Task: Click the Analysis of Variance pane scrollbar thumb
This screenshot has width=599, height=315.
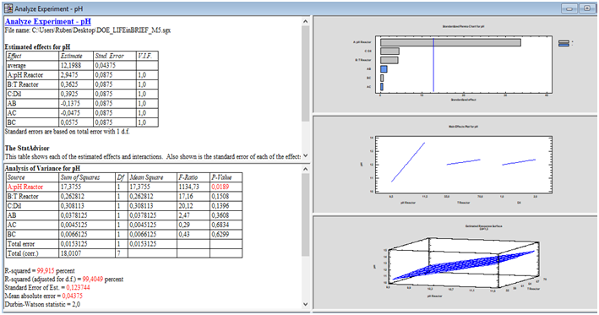Action: pyautogui.click(x=305, y=215)
